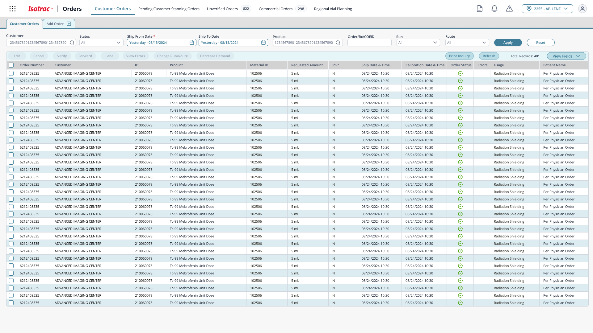Click the warning alerts triangle icon
The width and height of the screenshot is (593, 333).
click(x=509, y=9)
